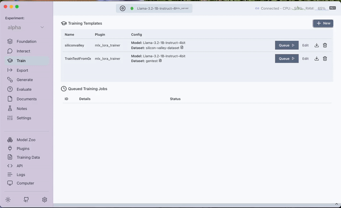Open the gear settings icon at sidebar bottom

44,199
